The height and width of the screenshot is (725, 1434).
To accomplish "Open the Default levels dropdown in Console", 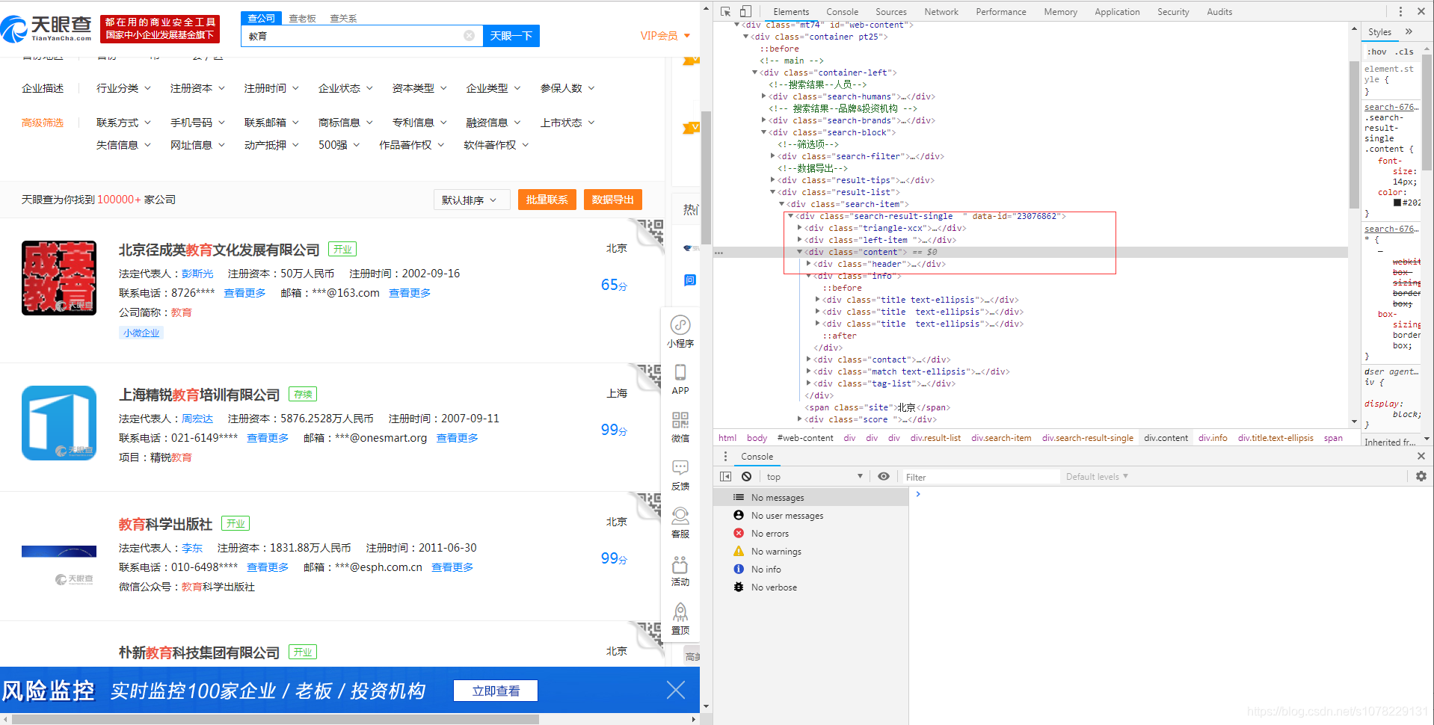I will pos(1096,476).
